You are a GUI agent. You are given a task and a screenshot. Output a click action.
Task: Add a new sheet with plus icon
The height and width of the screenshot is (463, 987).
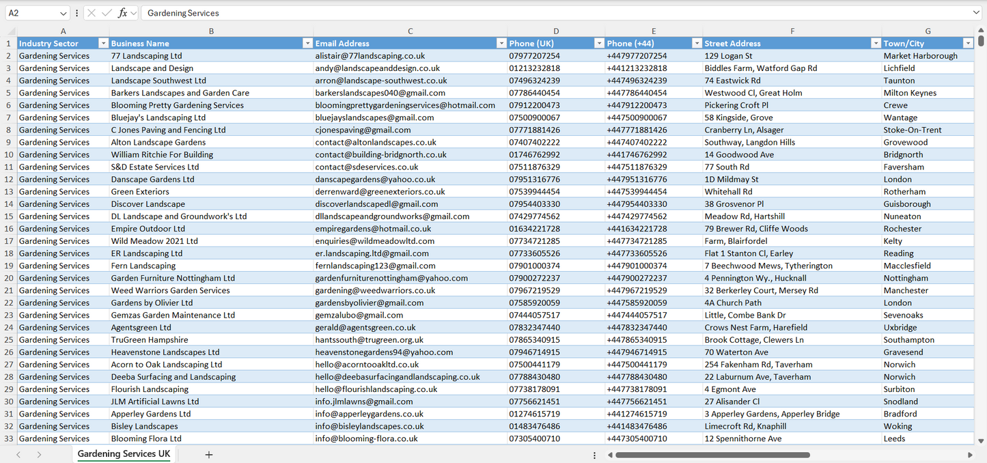pyautogui.click(x=209, y=455)
